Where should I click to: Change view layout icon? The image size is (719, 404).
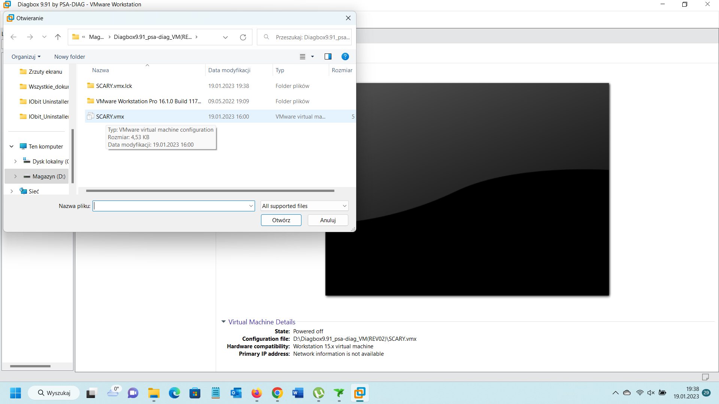pyautogui.click(x=303, y=57)
